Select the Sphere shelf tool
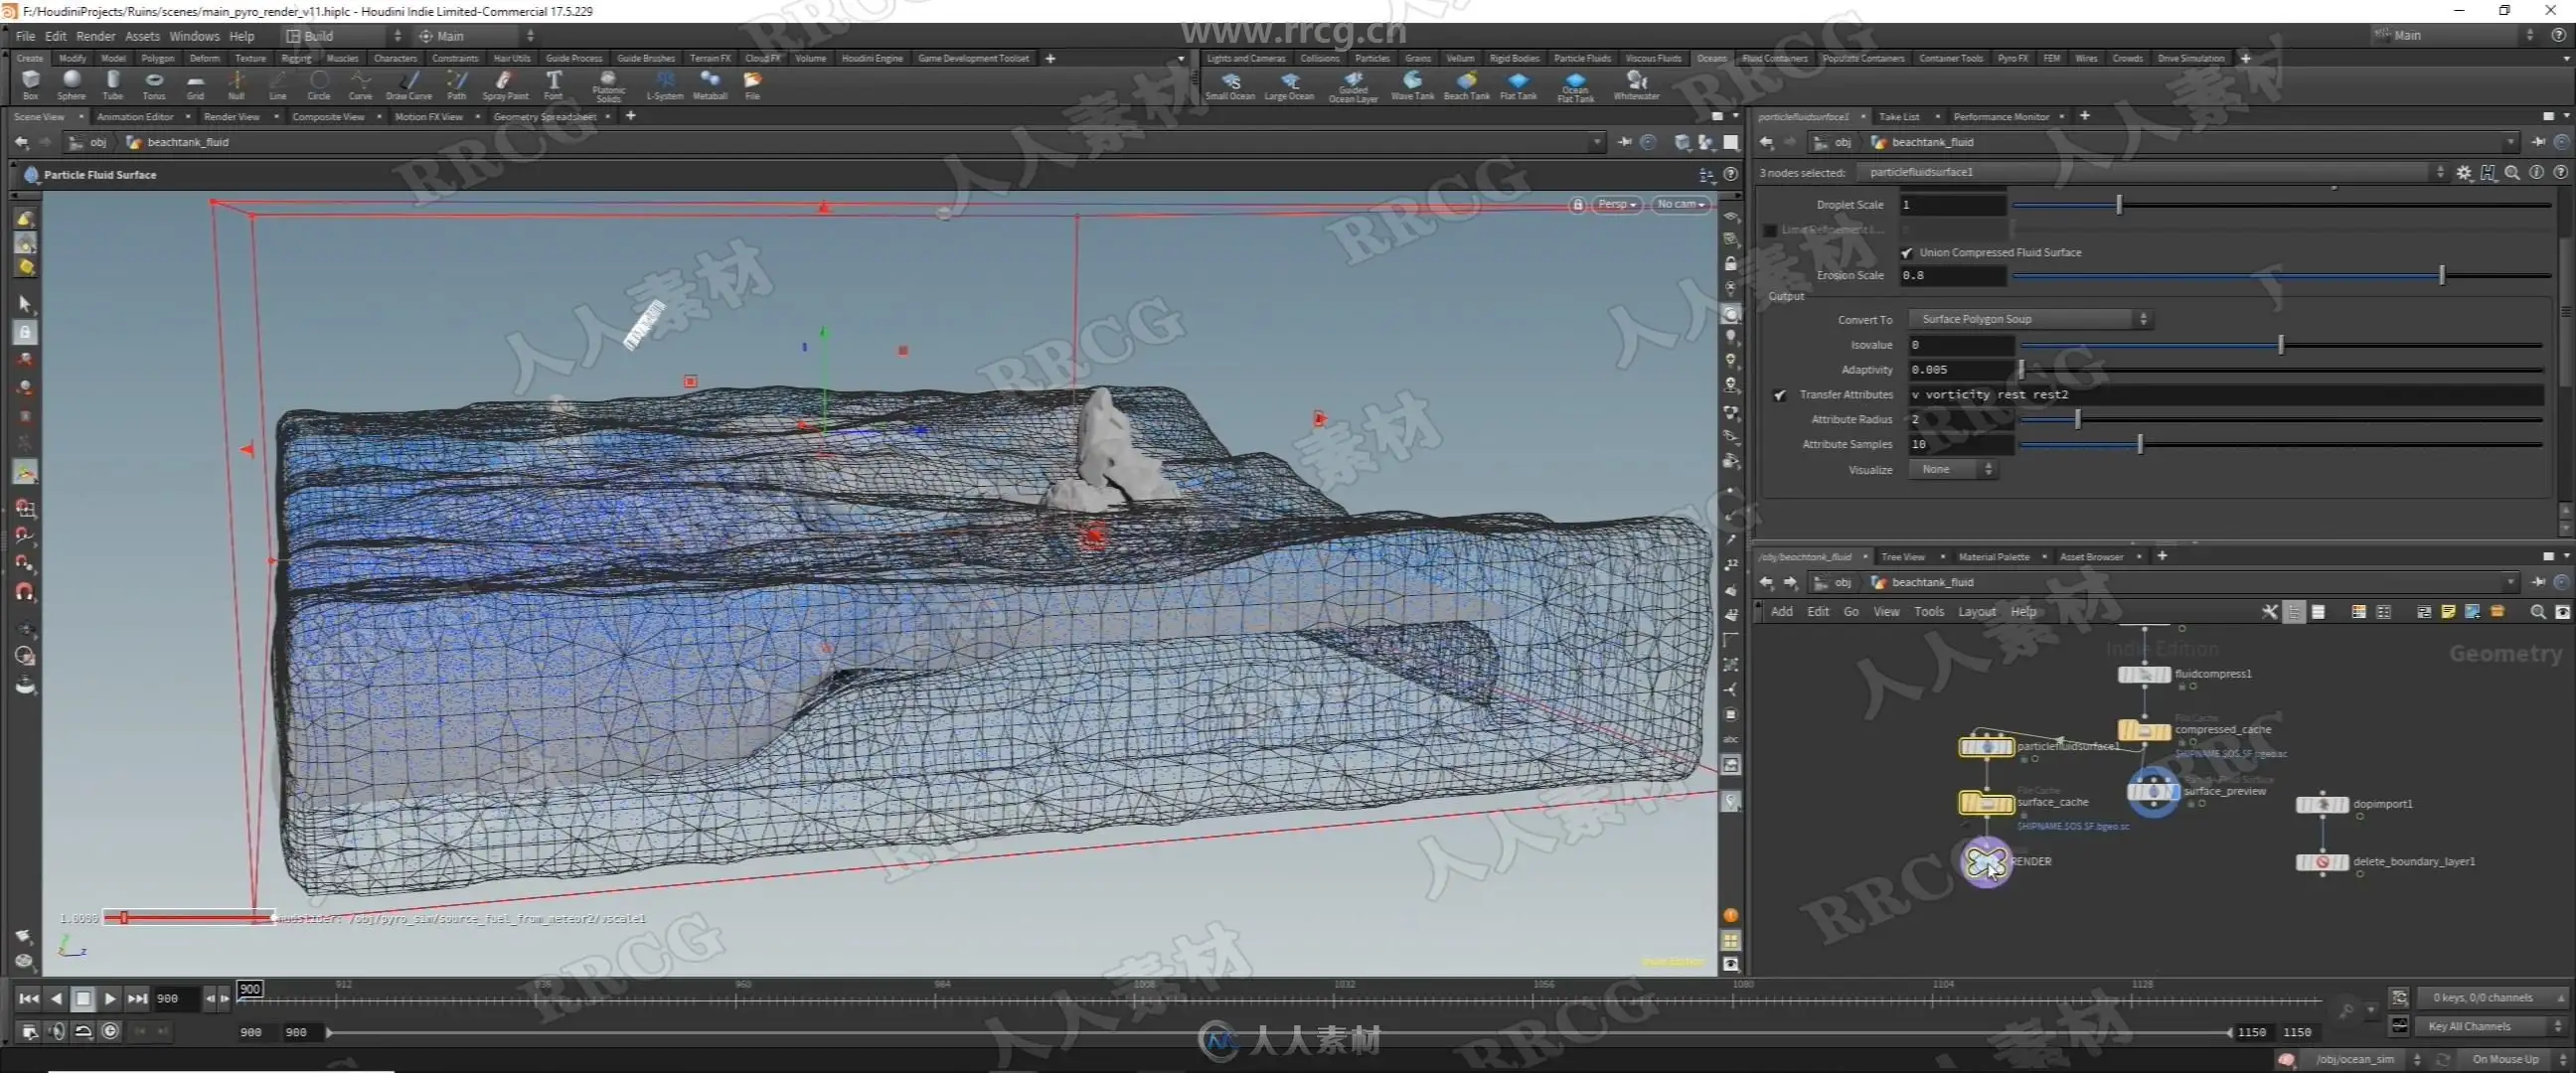This screenshot has height=1073, width=2576. coord(71,83)
